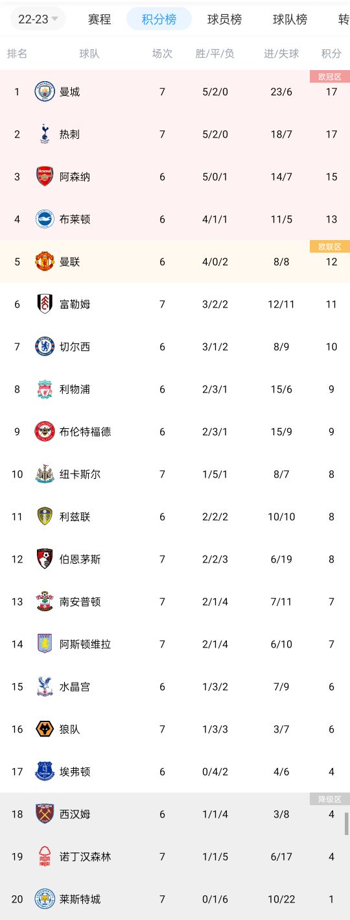The width and height of the screenshot is (350, 920).
Task: Click the 胜/平/负 column header
Action: [x=215, y=54]
